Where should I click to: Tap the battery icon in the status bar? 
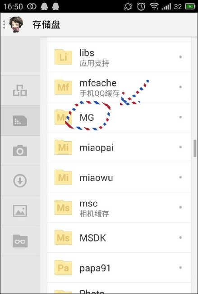(190, 7)
